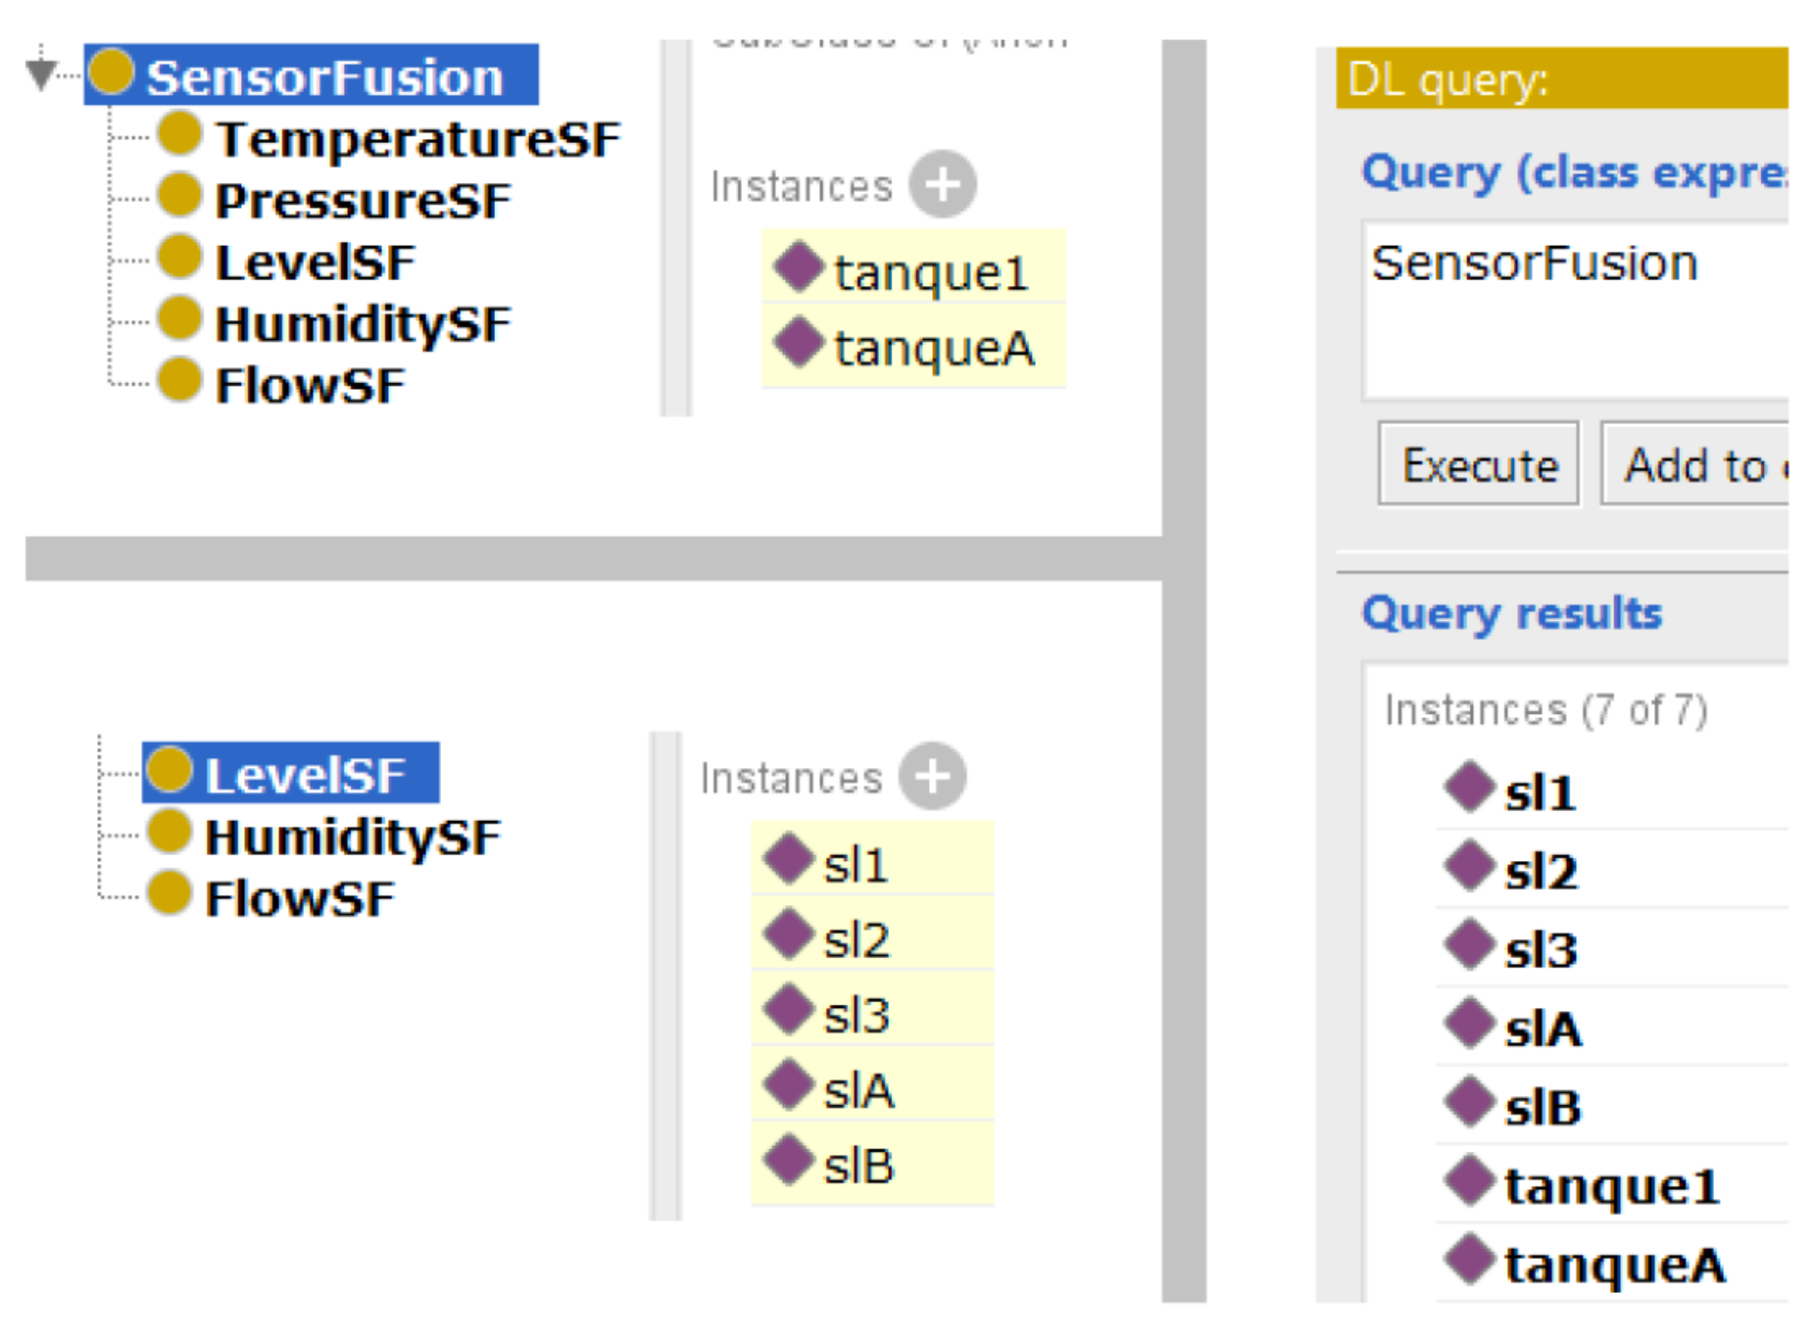
Task: Select FlowSF class in upper tree
Action: click(x=309, y=385)
